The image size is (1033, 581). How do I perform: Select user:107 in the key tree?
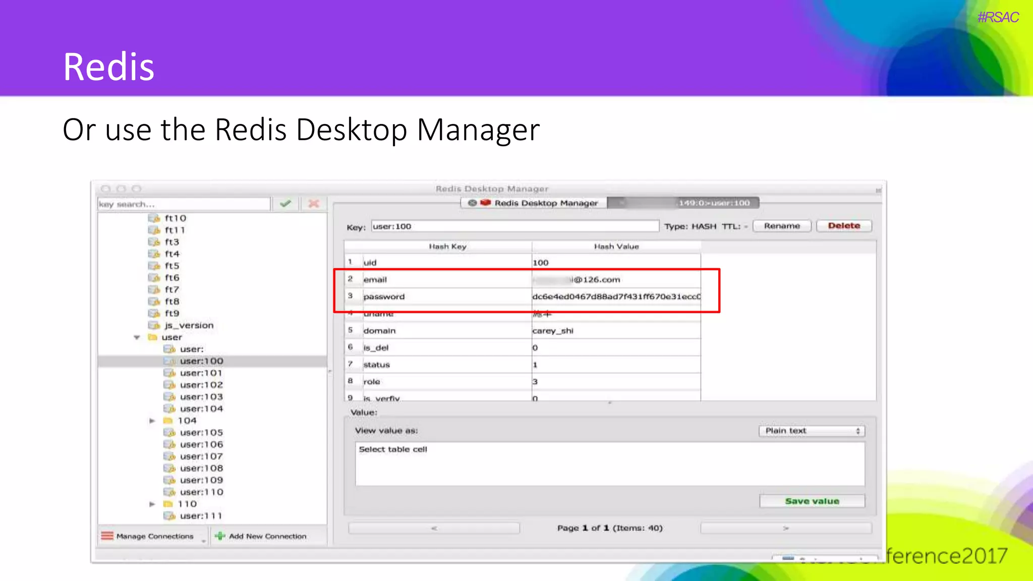[201, 456]
